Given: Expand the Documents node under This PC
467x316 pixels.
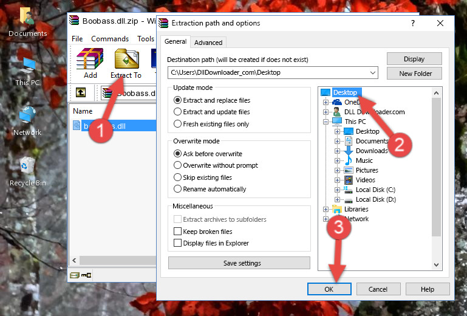Looking at the screenshot, I should [x=337, y=142].
